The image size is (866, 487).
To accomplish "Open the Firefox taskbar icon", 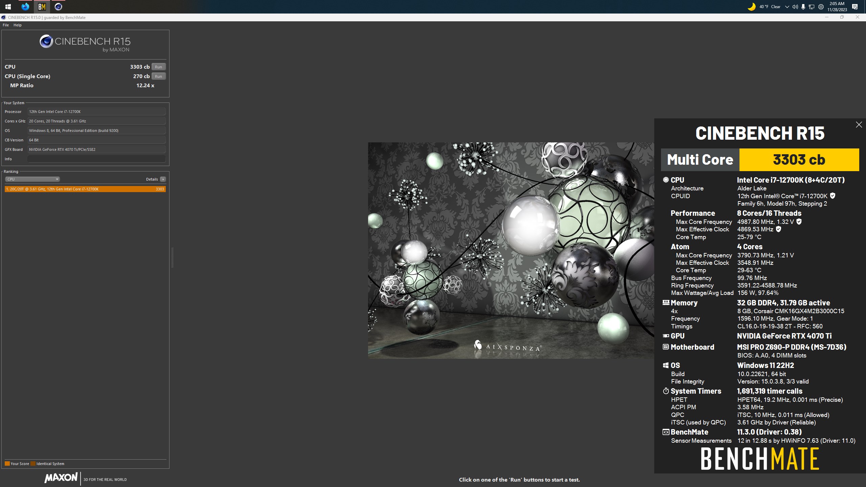I will click(25, 6).
